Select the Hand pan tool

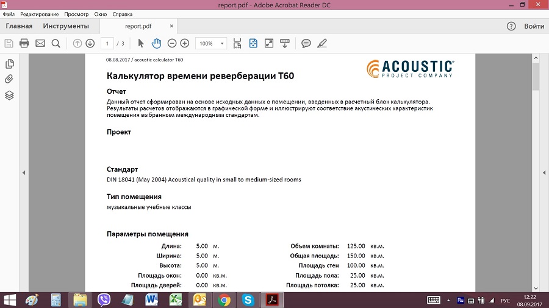coord(156,43)
